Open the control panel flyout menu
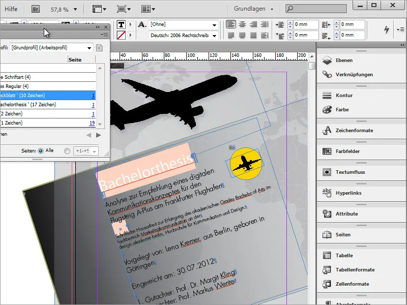 coord(400,29)
